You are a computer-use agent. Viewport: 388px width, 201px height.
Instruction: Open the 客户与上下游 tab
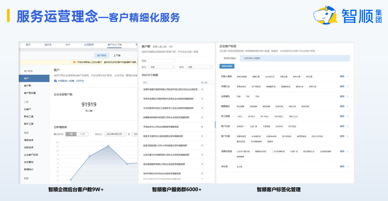115,45
